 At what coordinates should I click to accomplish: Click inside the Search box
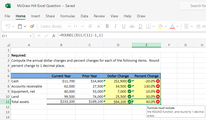tap(193, 6)
